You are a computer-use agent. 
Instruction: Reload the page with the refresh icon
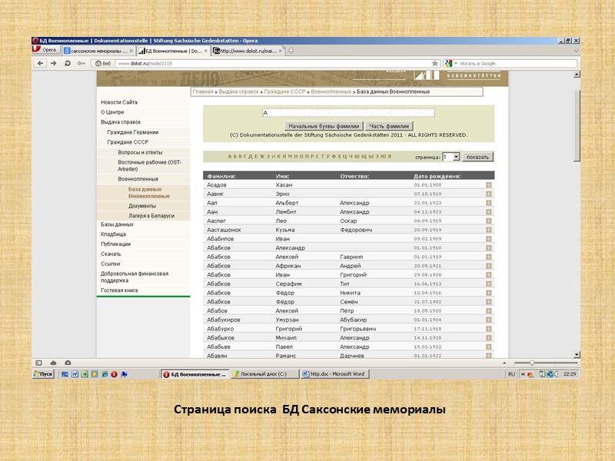[68, 63]
